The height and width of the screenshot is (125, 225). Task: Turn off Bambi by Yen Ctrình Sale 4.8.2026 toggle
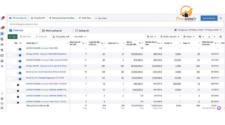point(19,73)
